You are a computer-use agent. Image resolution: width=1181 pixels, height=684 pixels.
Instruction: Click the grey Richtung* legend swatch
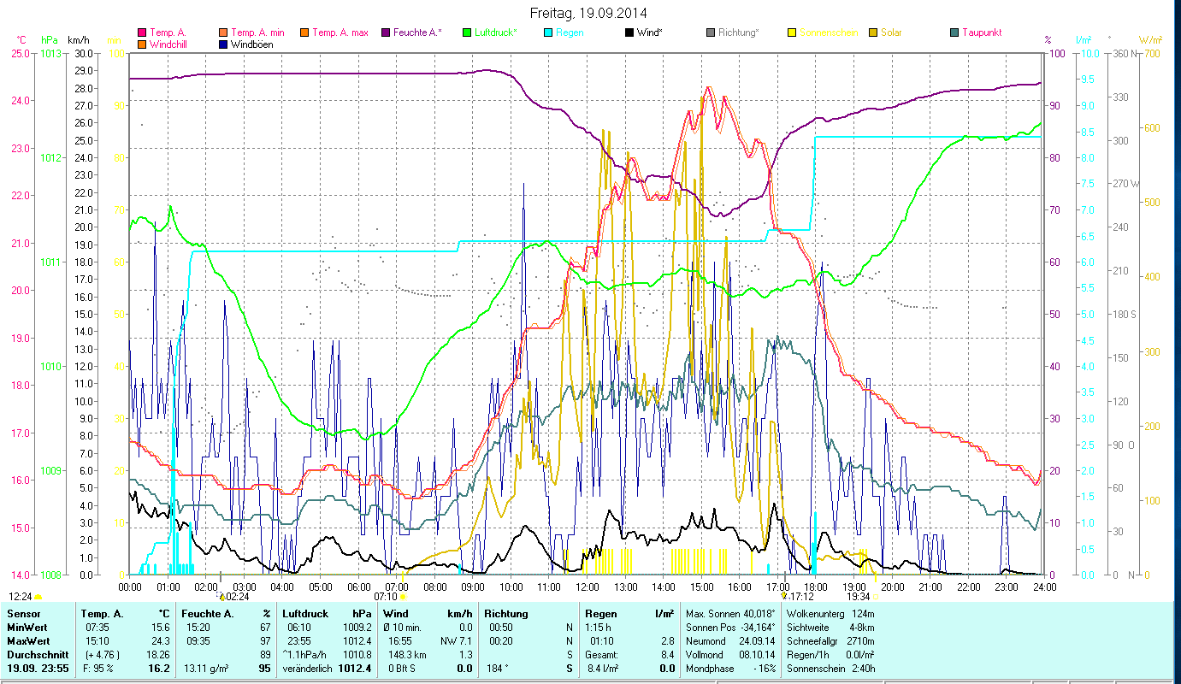point(710,33)
